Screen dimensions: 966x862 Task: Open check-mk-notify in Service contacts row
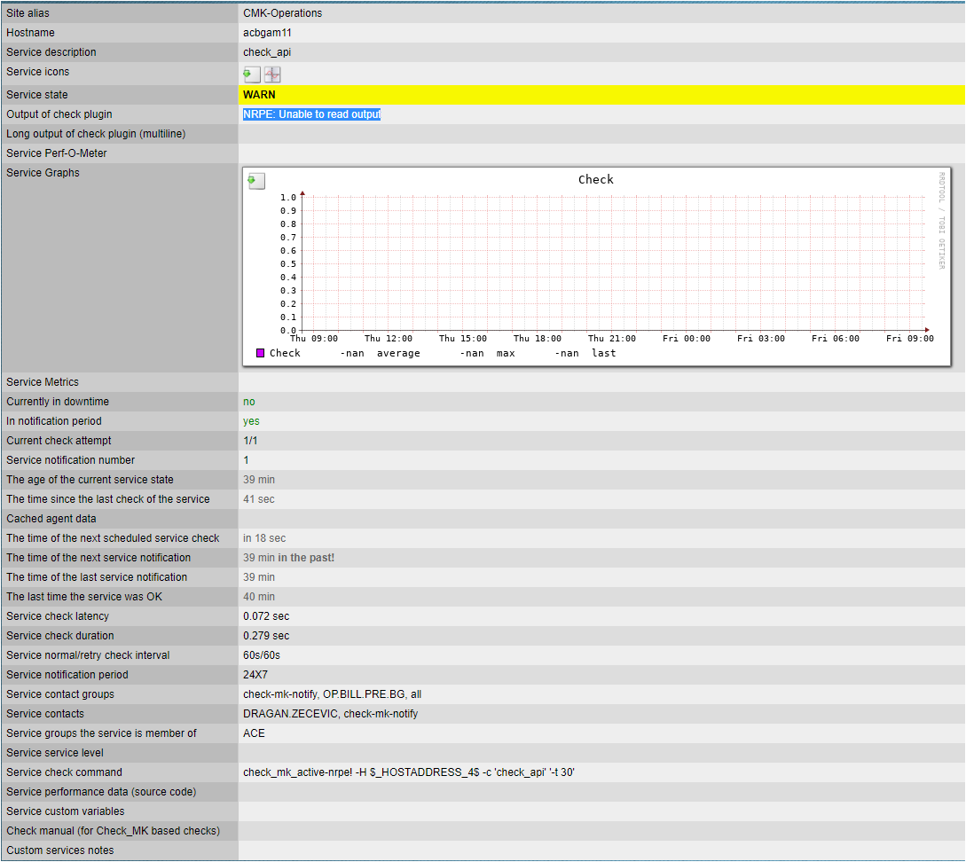tap(381, 714)
